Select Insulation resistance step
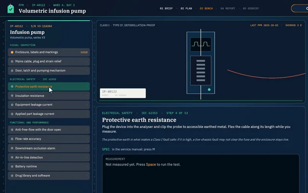This screenshot has height=193, width=308. 49,96
